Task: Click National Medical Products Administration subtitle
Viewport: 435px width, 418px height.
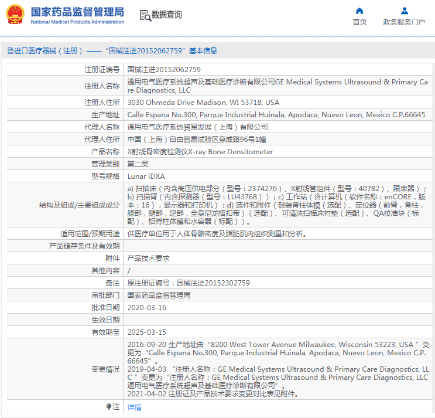Action: coord(77,22)
